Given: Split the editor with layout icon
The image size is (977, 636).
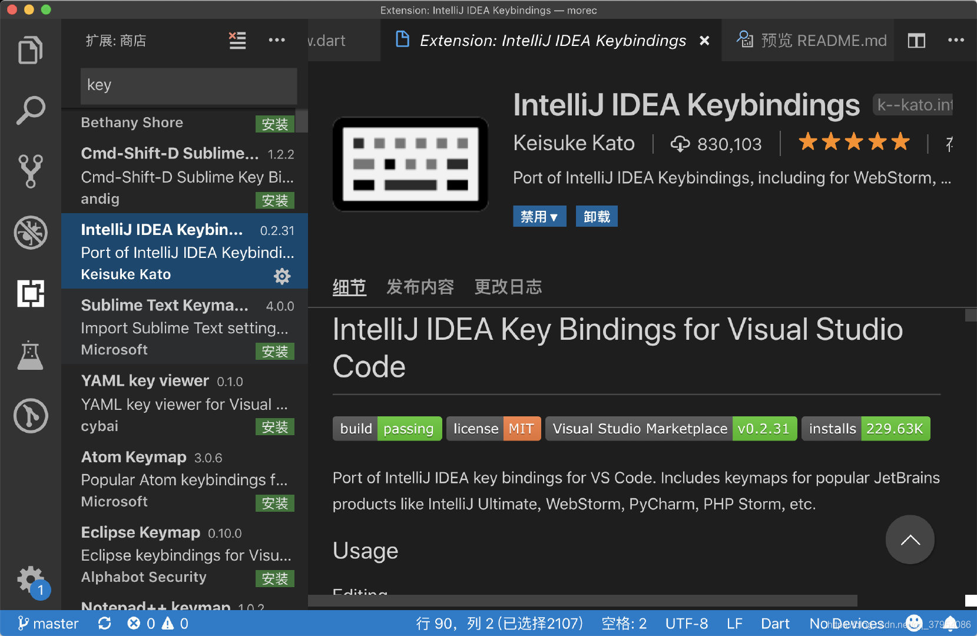Looking at the screenshot, I should pos(916,41).
